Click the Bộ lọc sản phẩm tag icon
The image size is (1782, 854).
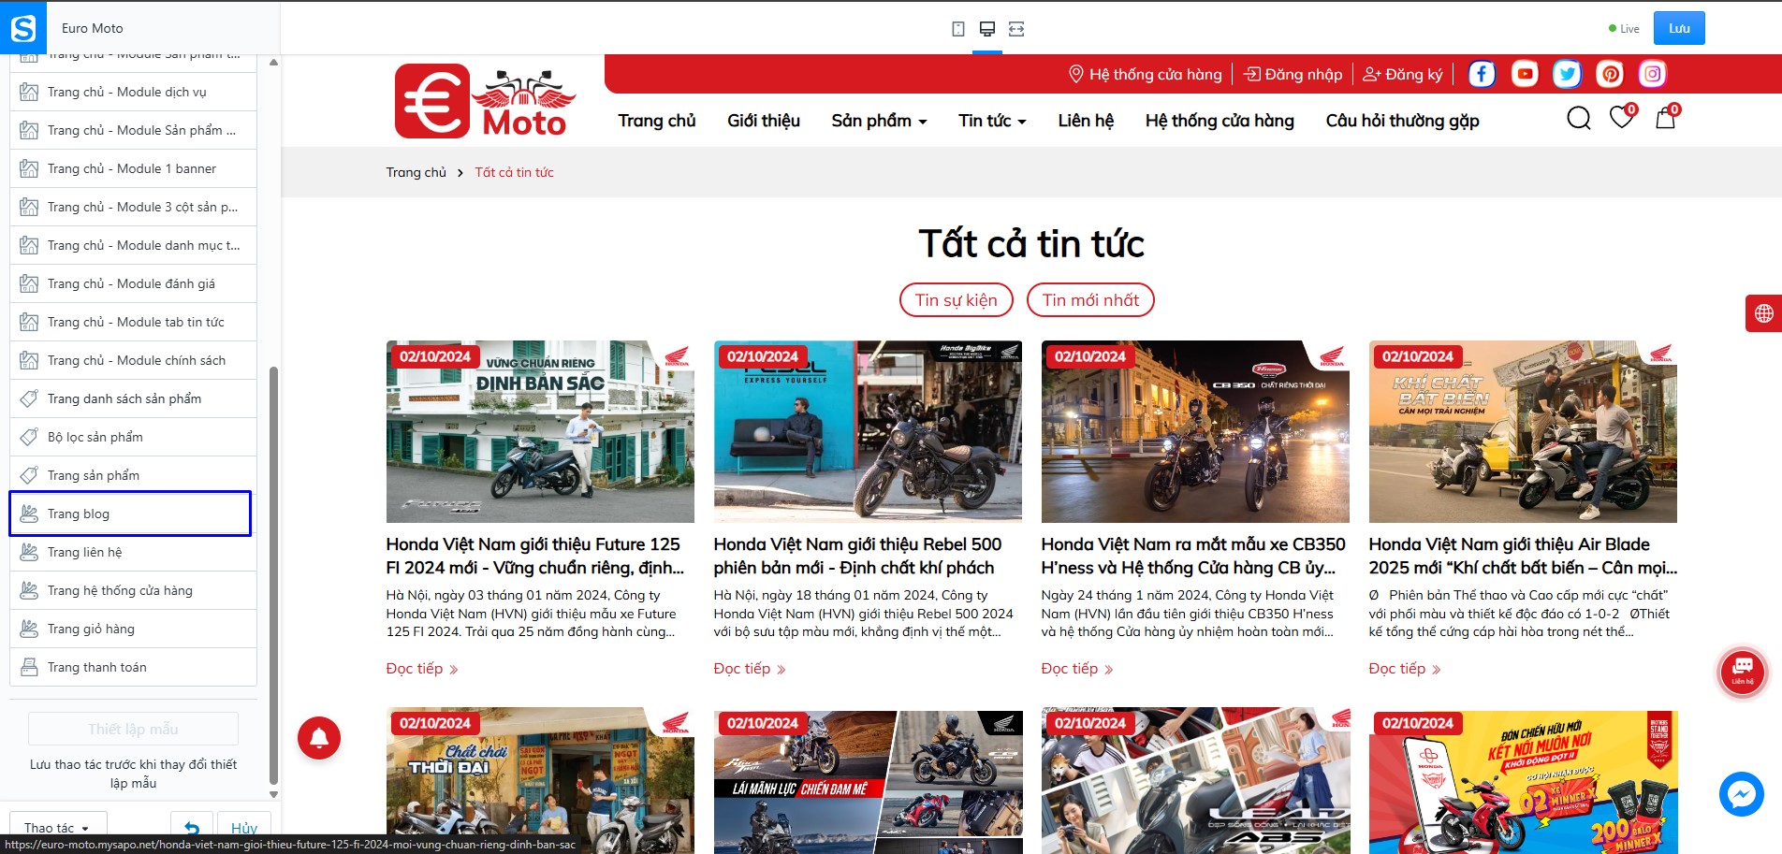click(29, 437)
